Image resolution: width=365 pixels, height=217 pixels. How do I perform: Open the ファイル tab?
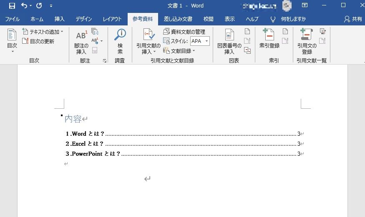pos(13,19)
